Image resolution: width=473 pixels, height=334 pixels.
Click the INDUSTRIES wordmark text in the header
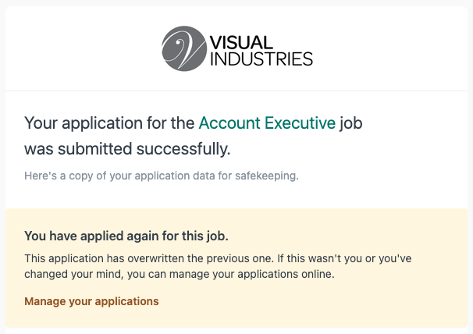pos(261,59)
